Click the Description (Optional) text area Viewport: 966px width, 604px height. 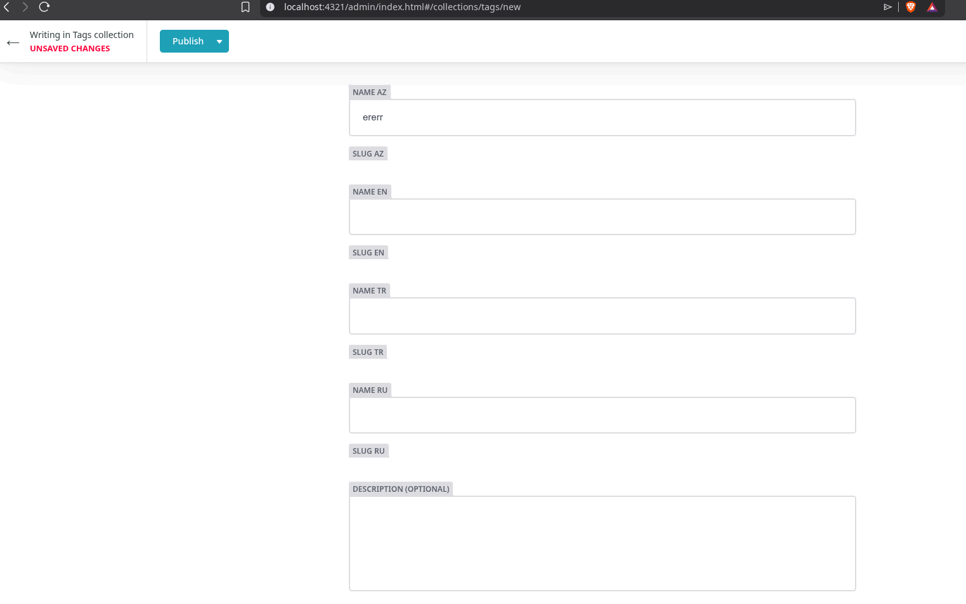[602, 543]
